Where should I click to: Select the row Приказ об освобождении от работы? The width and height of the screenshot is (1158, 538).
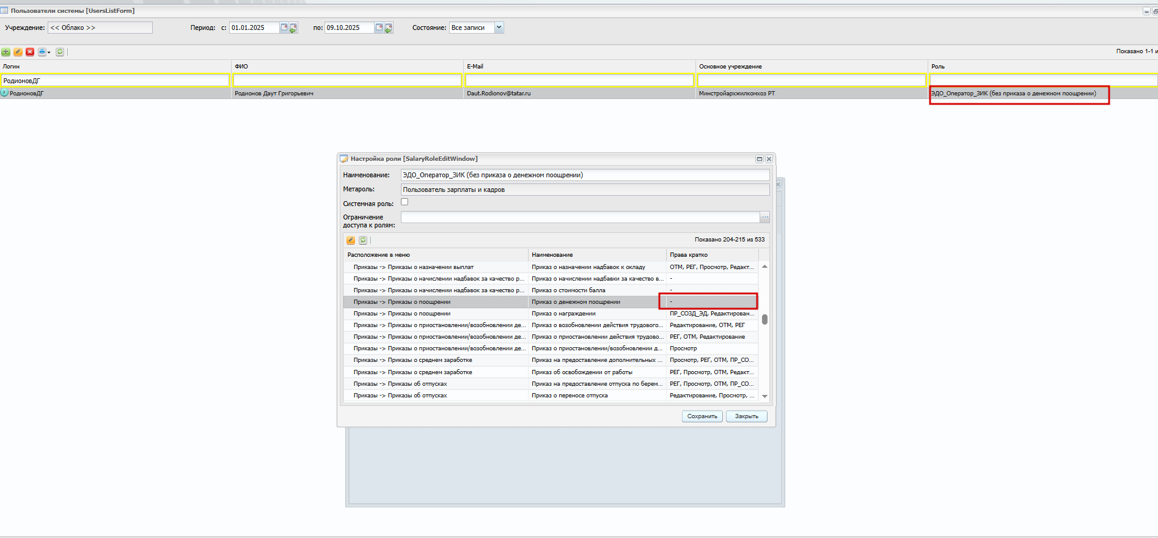551,372
